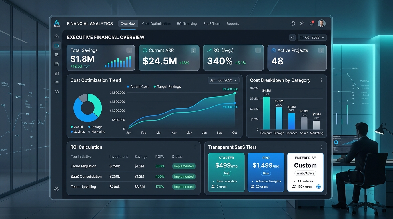
Task: Click the Starter tier users icon
Action: [213, 186]
